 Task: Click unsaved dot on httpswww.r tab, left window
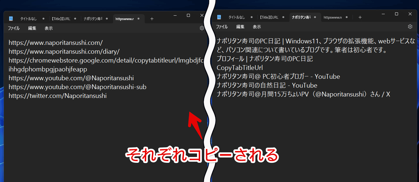[x=138, y=19]
